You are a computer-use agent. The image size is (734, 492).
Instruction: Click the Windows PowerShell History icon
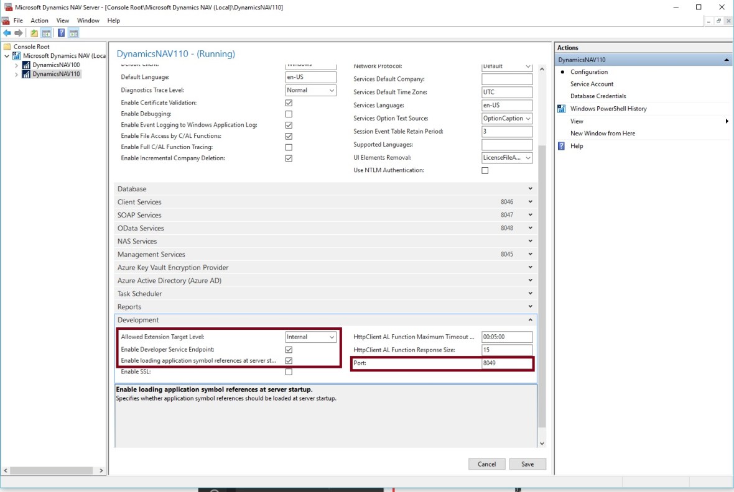point(562,109)
